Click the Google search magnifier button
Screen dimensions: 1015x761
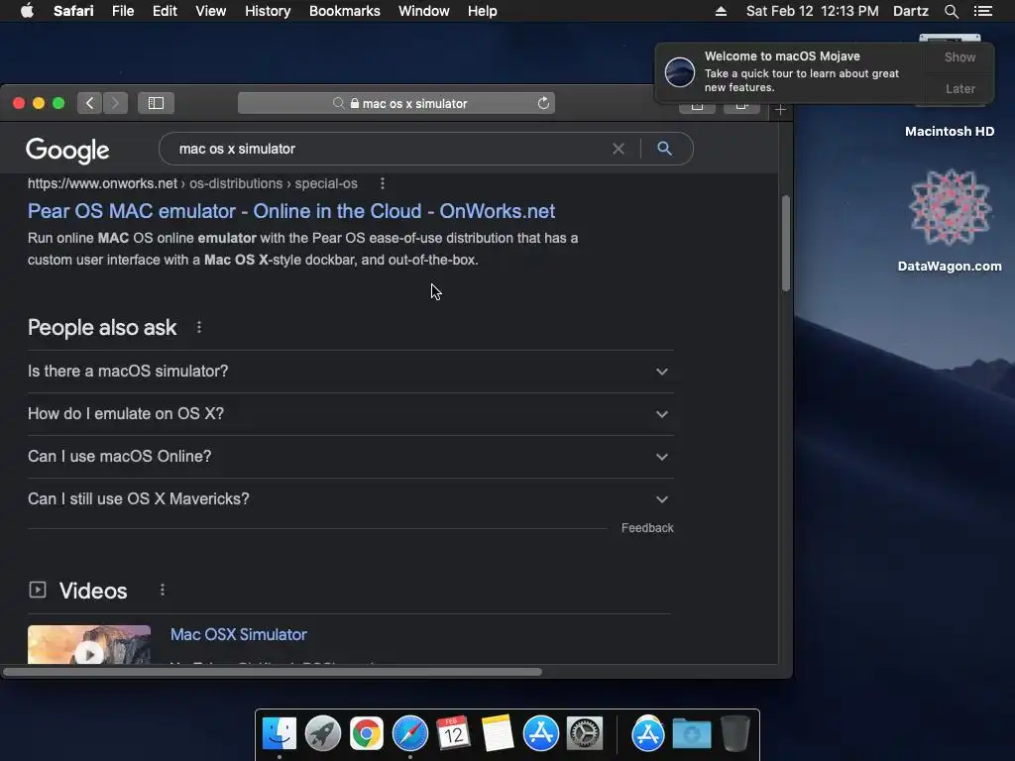[665, 149]
